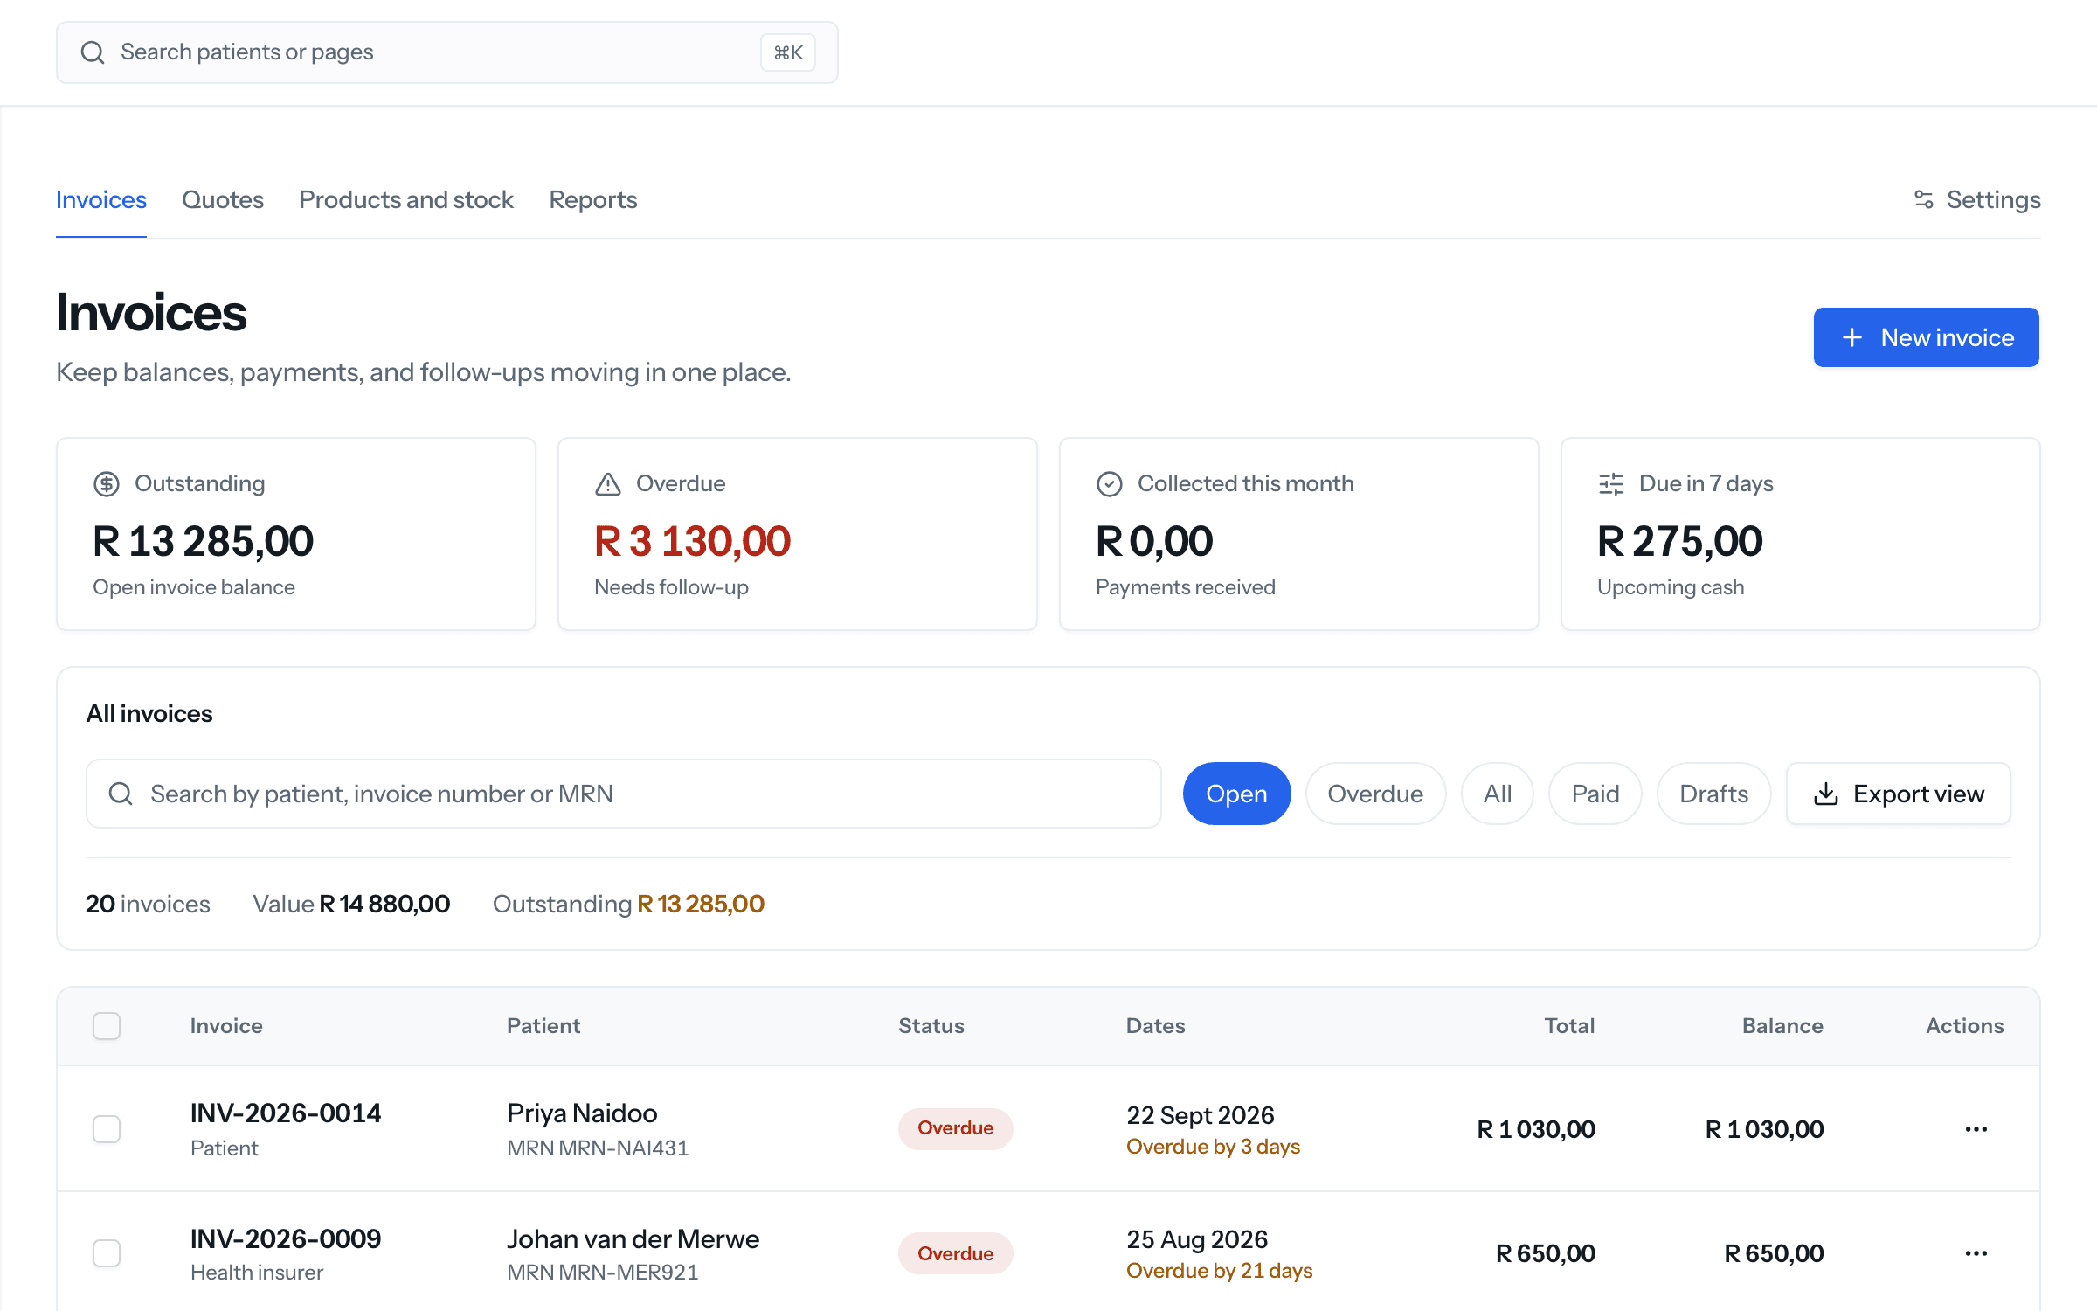Click the Export view button
The height and width of the screenshot is (1311, 2097).
pos(1899,794)
